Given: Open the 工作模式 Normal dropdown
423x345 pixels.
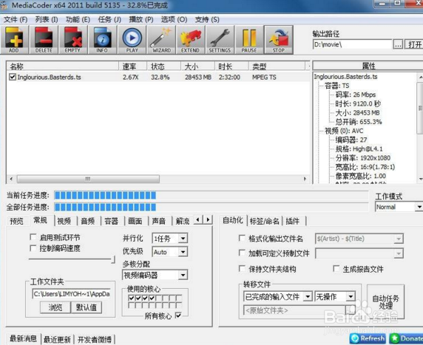Looking at the screenshot, I should click(419, 207).
